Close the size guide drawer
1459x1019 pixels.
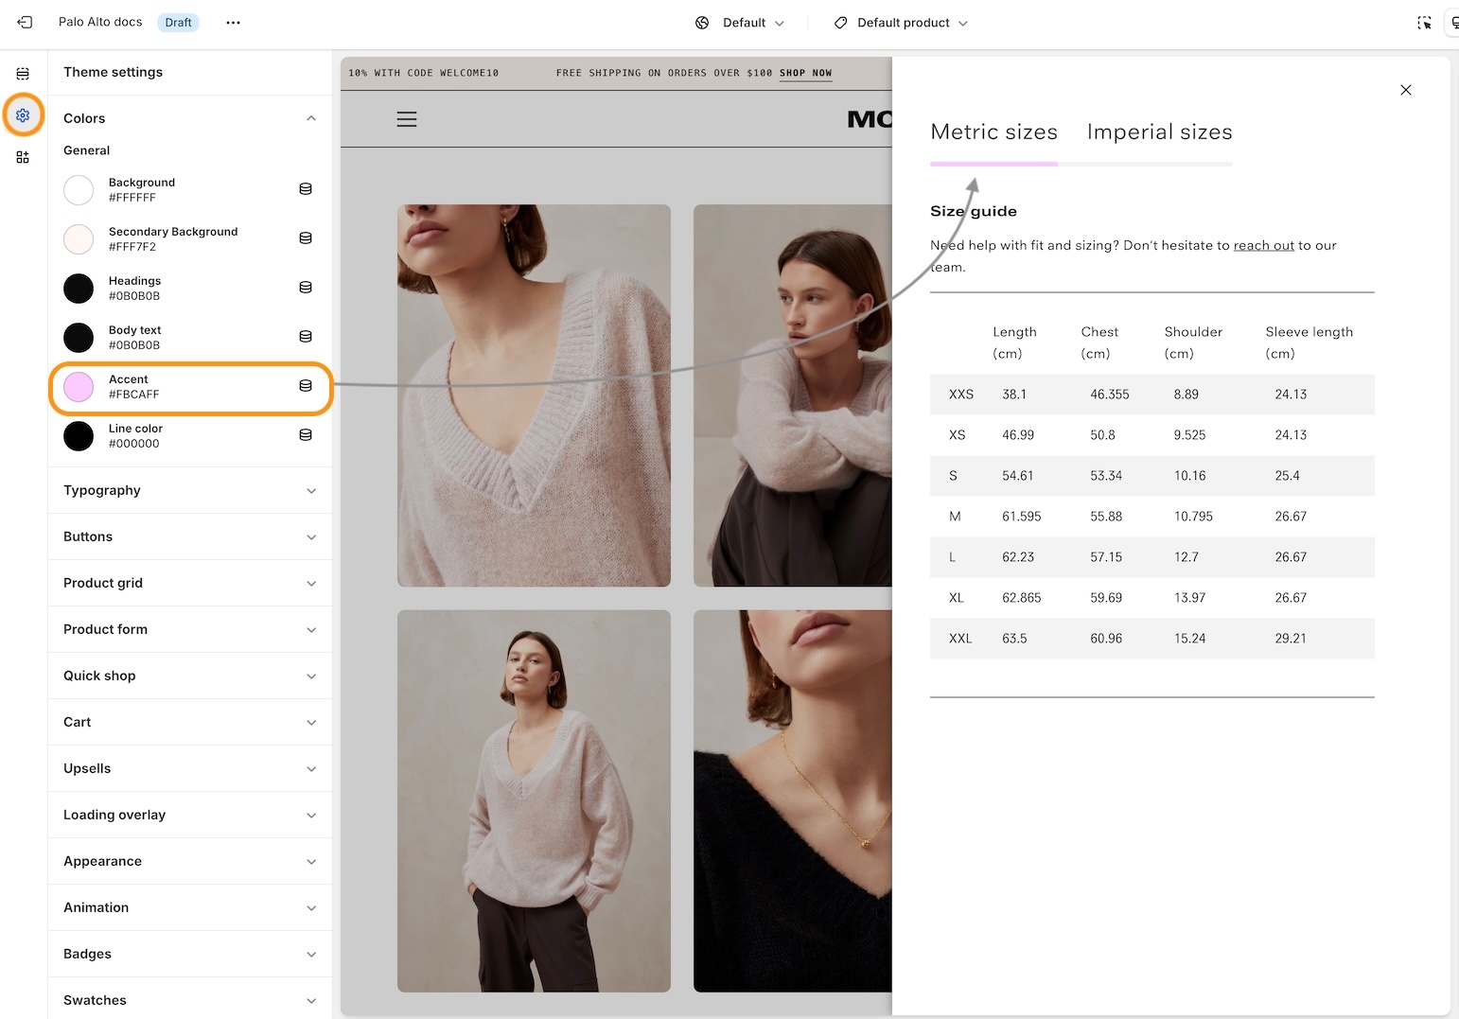1405,90
